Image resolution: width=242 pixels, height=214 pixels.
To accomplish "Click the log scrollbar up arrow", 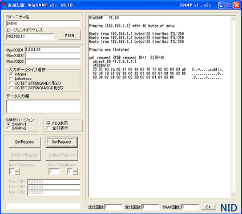I will click(233, 18).
